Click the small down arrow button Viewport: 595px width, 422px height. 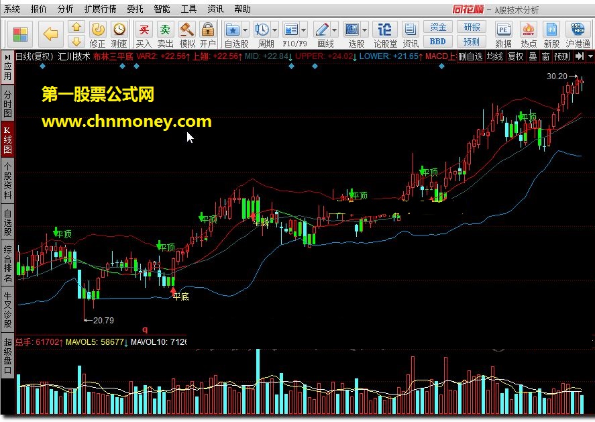click(76, 42)
